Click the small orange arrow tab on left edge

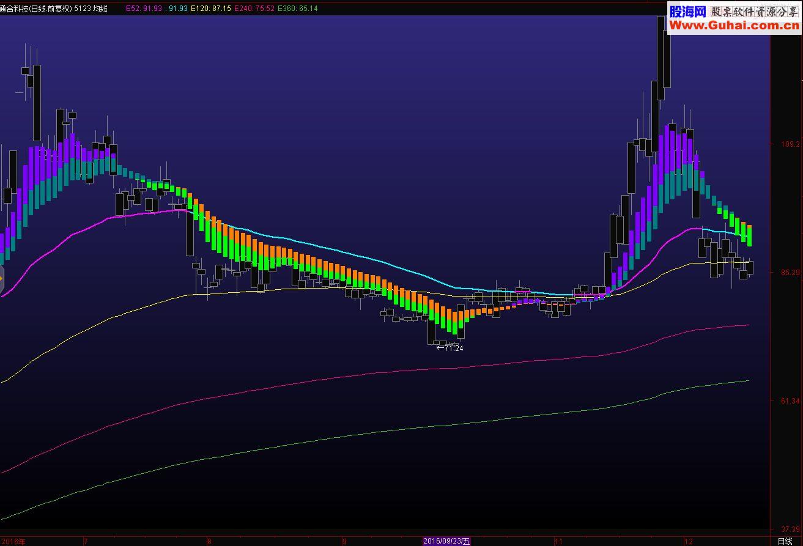click(2, 278)
